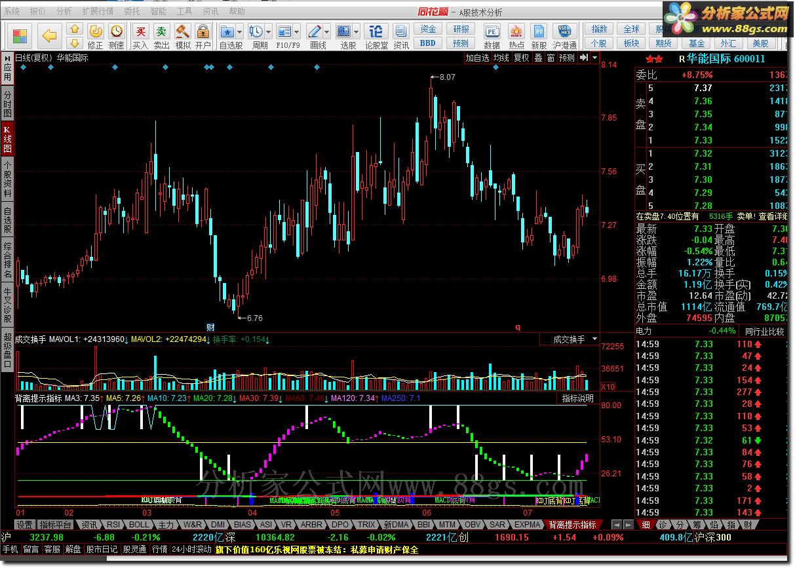Toggle 叠 overlay option

tap(538, 58)
